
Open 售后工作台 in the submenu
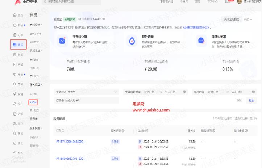(x=35, y=34)
